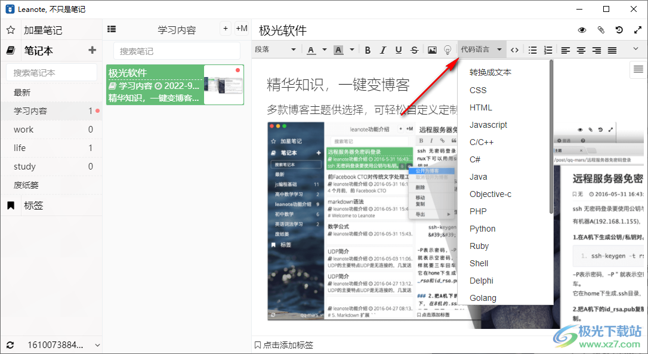Screen dimensions: 648x354
Task: Apply the text color A button
Action: coord(311,50)
